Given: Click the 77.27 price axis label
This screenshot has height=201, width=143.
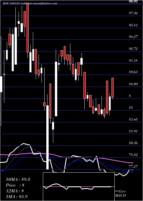Looking at the screenshot, I should point(133,167).
